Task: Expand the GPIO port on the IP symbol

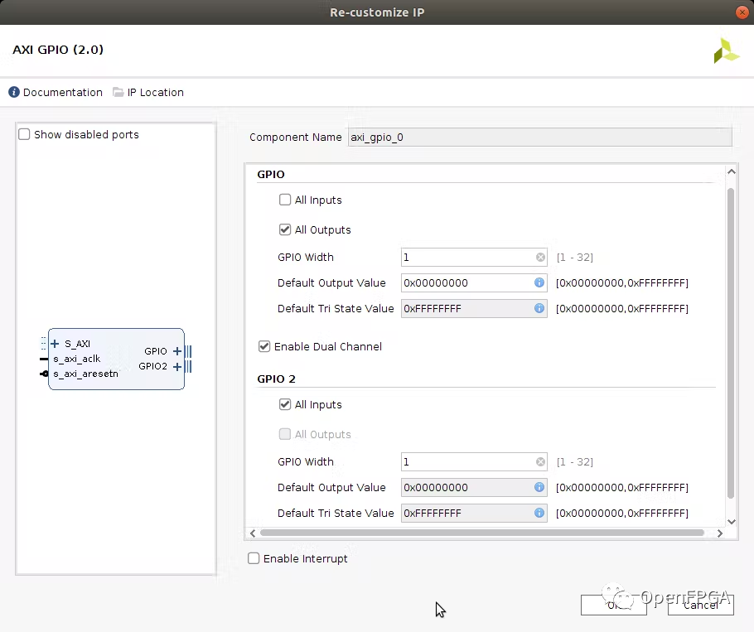Action: (176, 351)
